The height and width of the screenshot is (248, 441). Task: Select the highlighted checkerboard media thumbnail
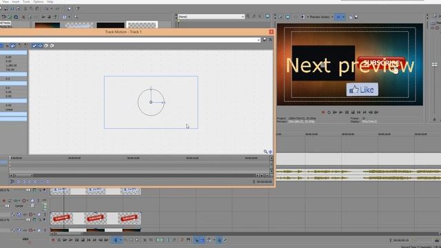[142, 25]
